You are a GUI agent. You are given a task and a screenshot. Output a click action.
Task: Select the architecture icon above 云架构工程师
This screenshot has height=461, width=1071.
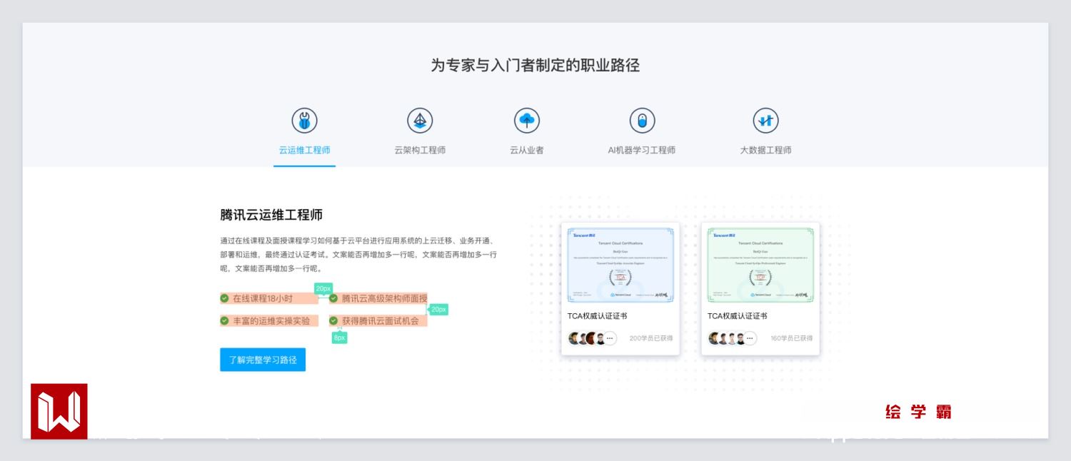coord(420,121)
